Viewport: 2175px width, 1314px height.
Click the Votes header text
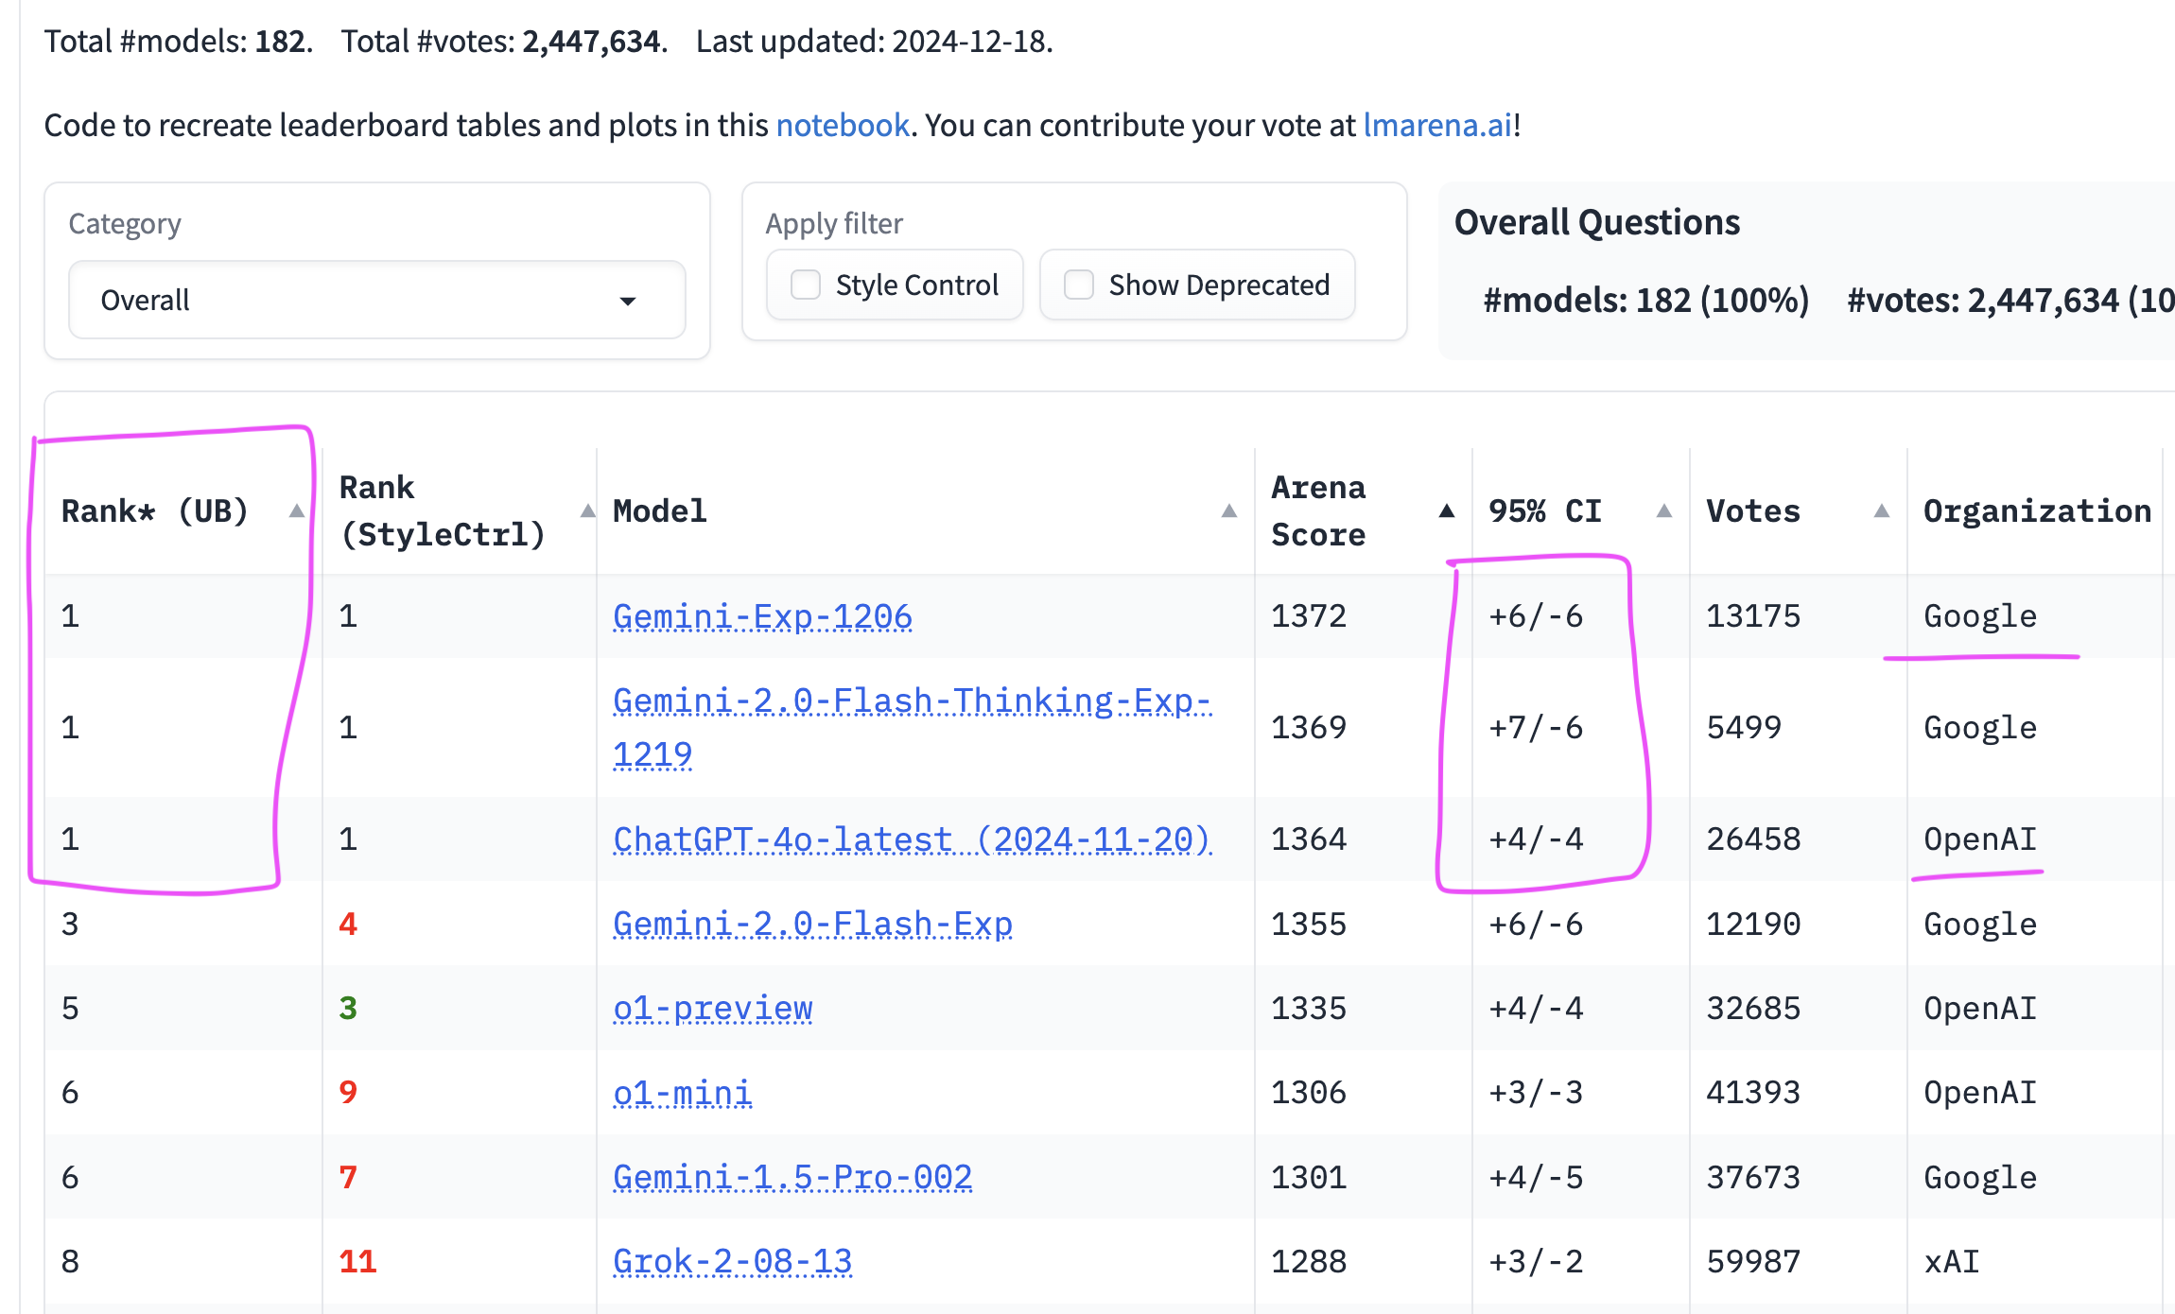(1752, 510)
